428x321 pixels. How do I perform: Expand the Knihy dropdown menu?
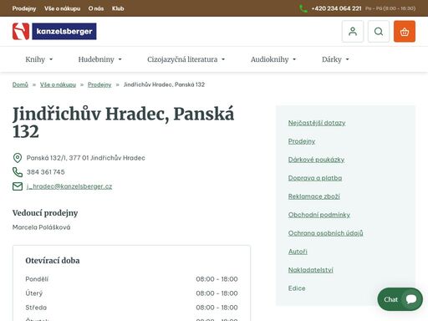click(x=38, y=59)
